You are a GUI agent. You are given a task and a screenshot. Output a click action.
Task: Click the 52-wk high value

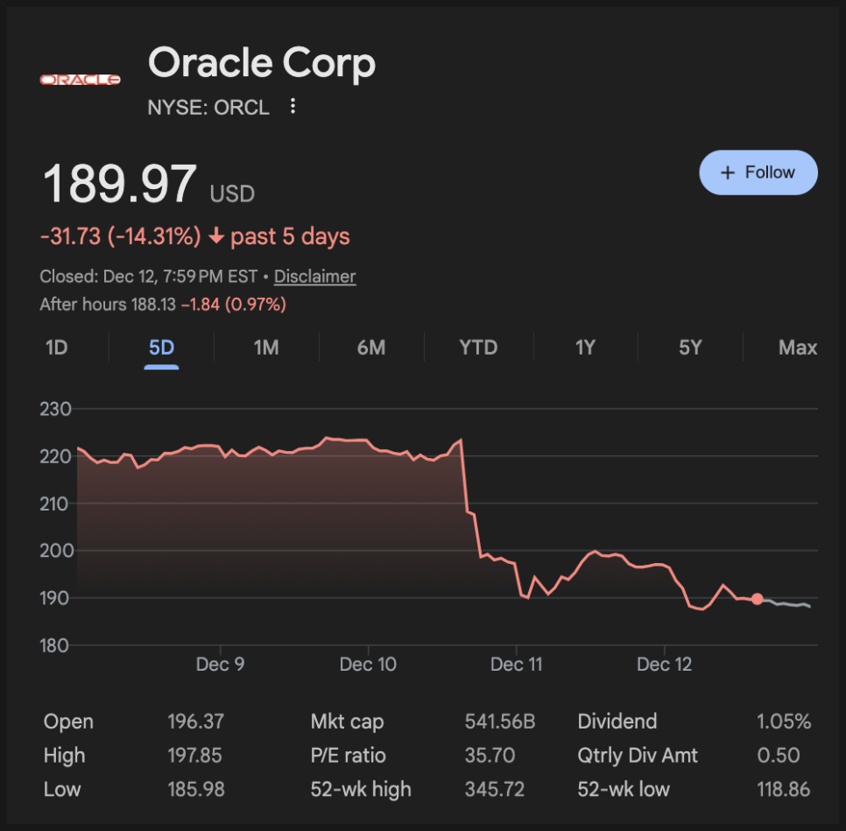[494, 789]
